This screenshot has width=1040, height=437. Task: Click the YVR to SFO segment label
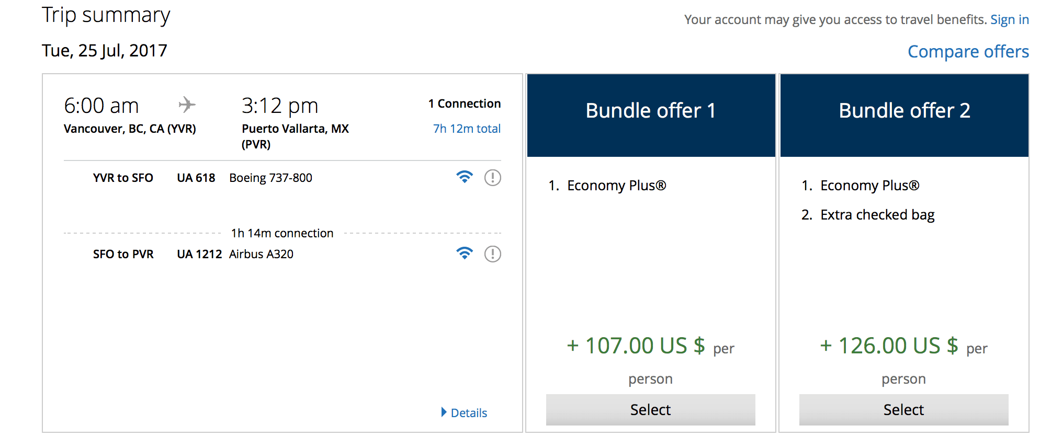pos(123,178)
